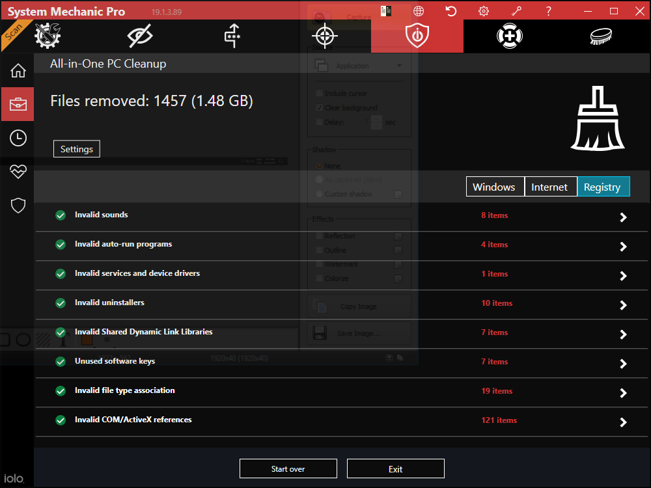
Task: Select the Registry tab
Action: (603, 187)
